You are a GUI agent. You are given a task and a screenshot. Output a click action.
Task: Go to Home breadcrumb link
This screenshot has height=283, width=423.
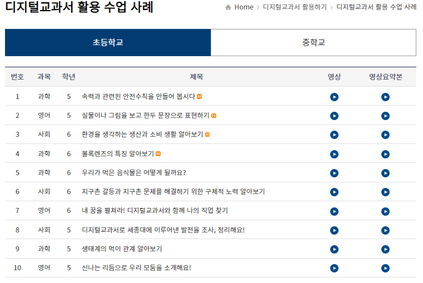(244, 7)
